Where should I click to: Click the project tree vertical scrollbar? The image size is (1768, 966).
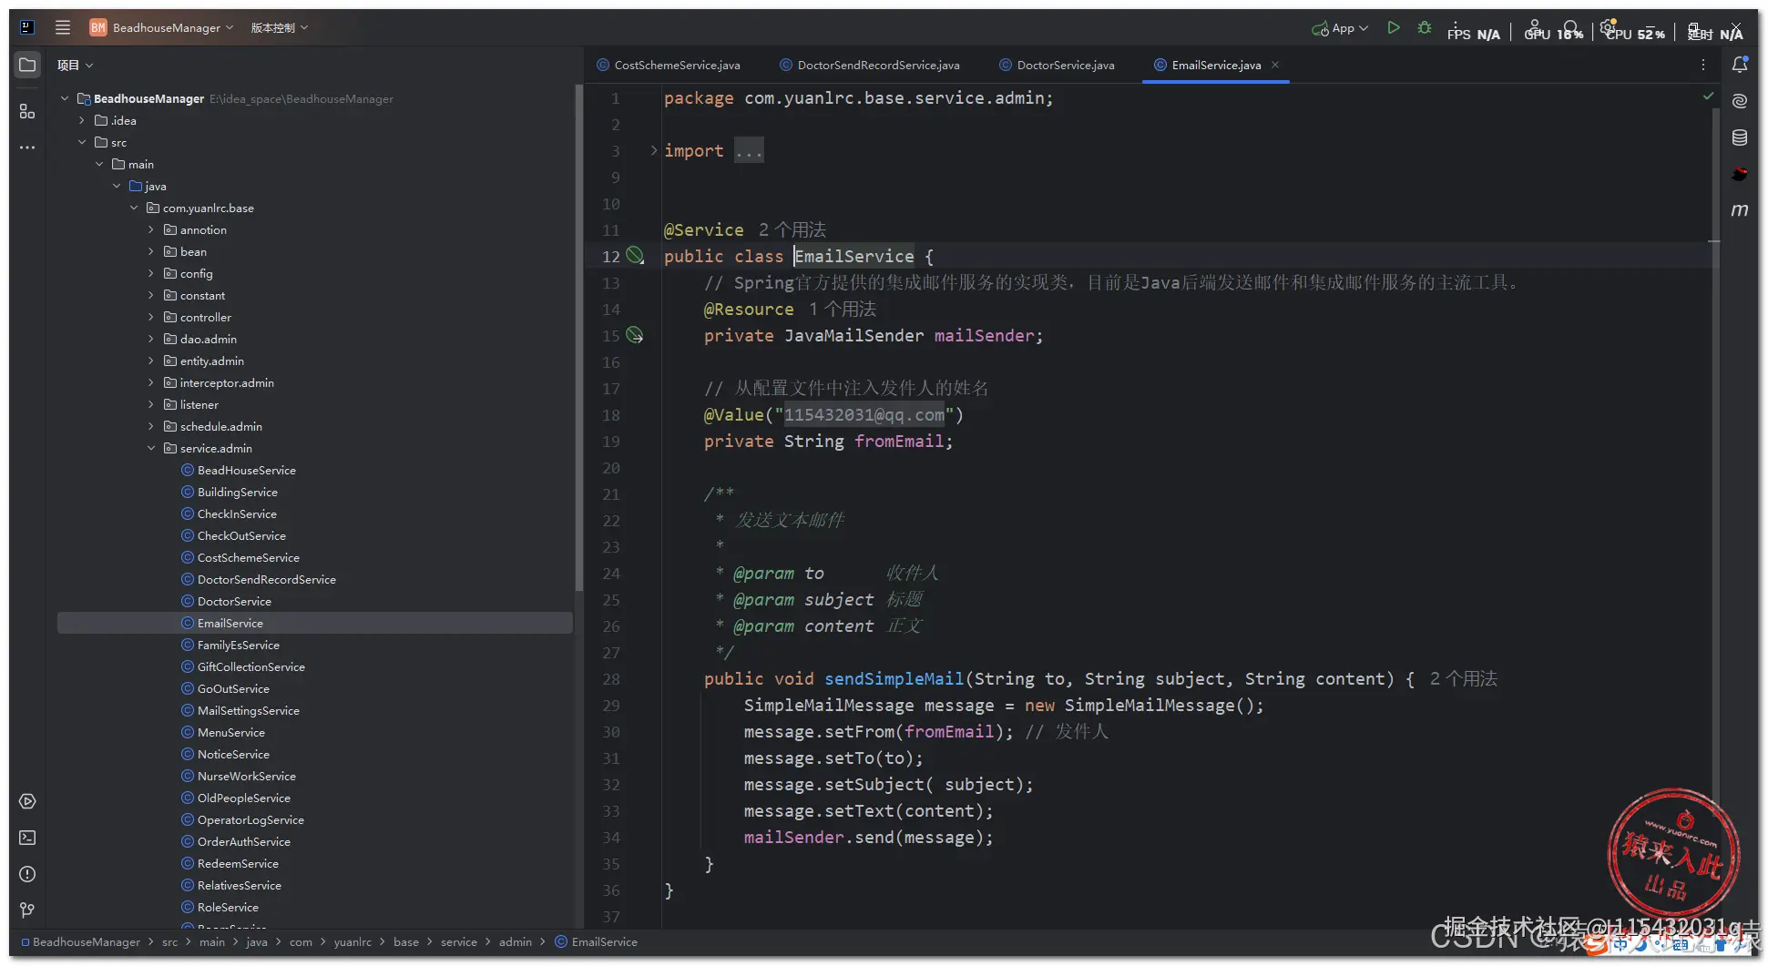click(x=578, y=337)
